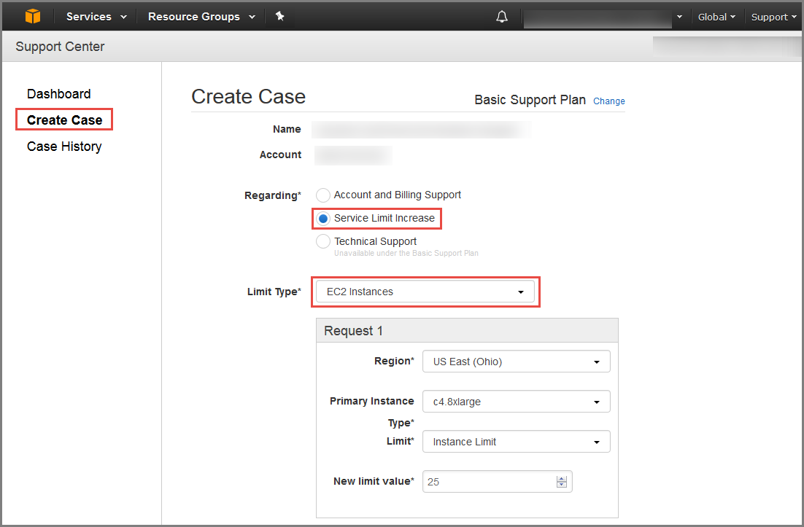Open Case History in sidebar
The width and height of the screenshot is (804, 527).
coord(64,147)
